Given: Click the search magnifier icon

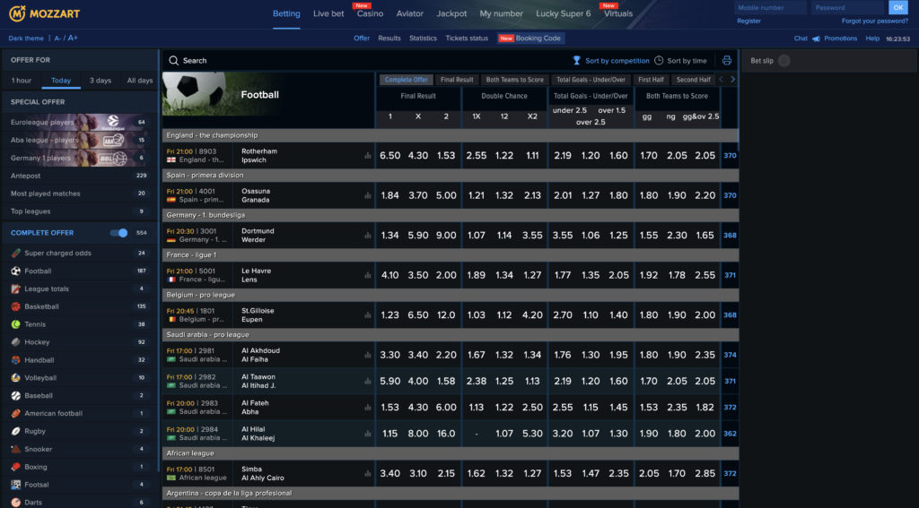Looking at the screenshot, I should click(173, 60).
